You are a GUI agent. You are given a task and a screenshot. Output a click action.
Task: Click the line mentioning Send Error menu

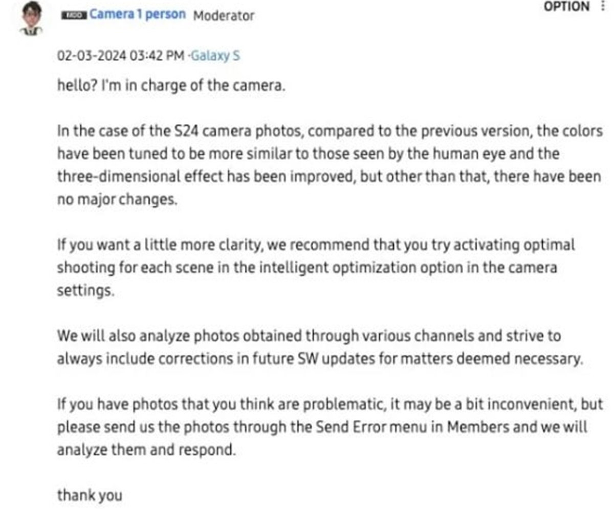[x=322, y=427]
